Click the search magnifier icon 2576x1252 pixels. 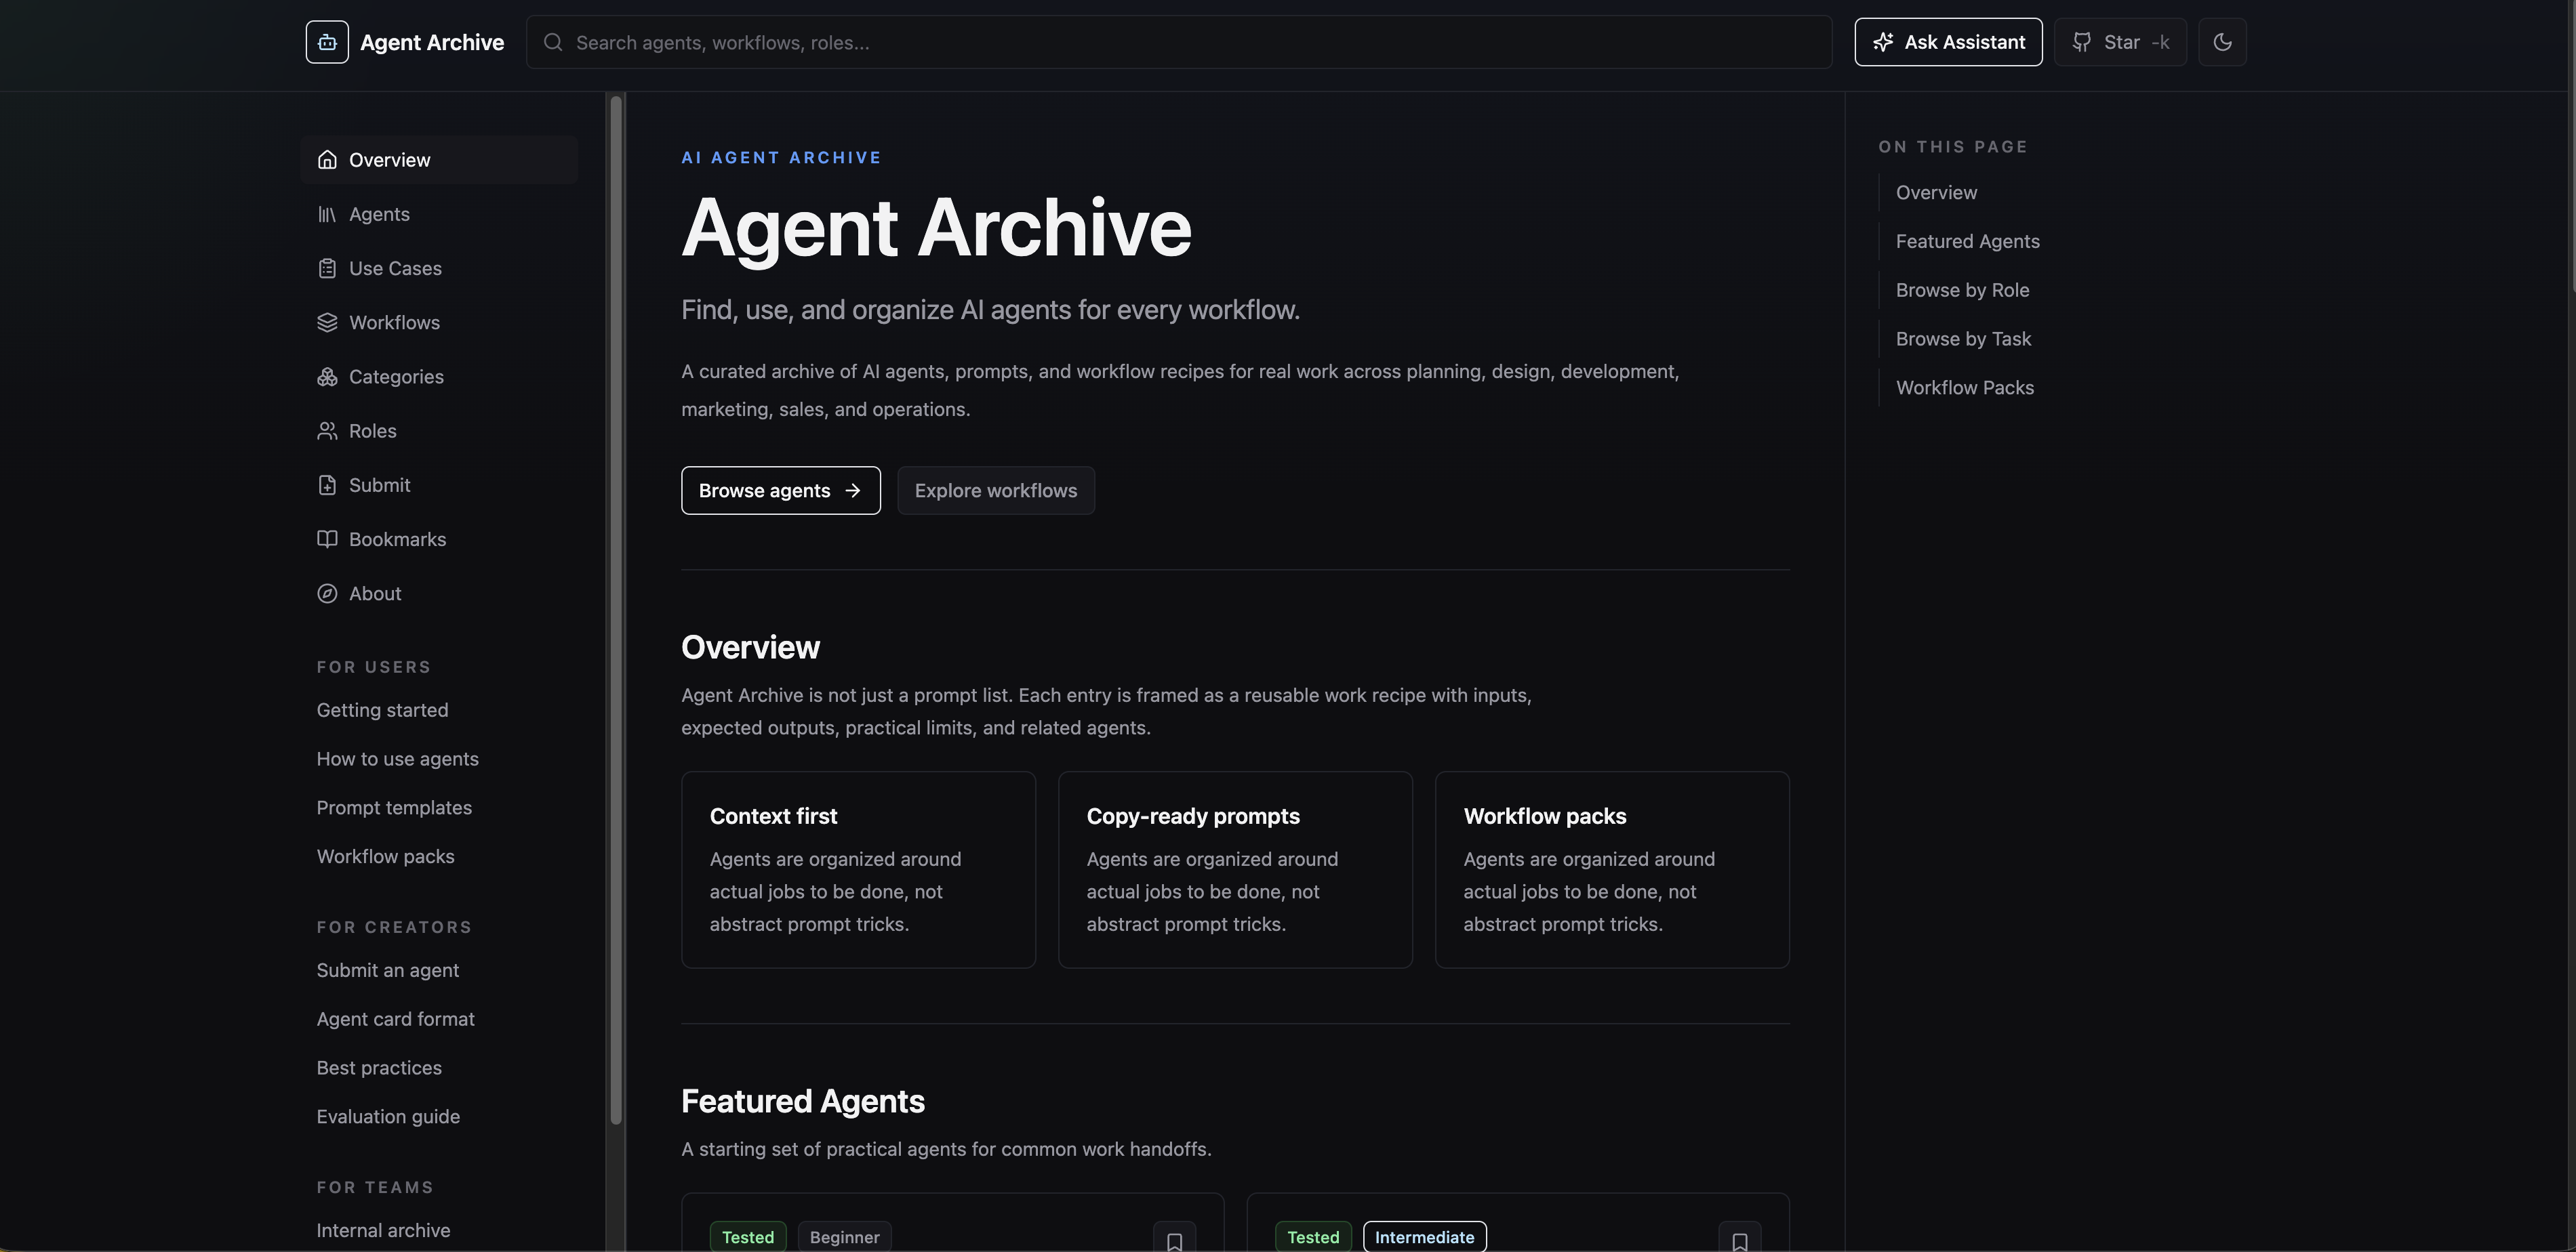pos(553,42)
